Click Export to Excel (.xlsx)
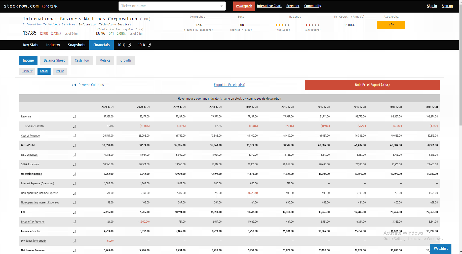462x254 pixels. 229,85
